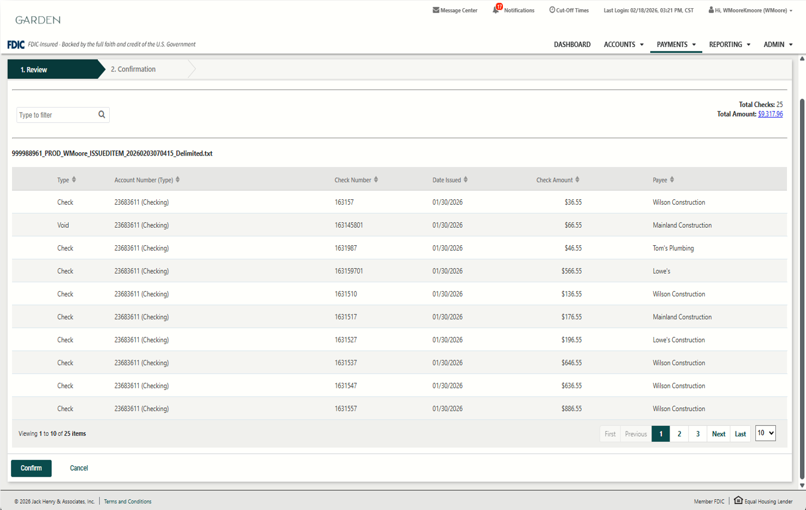Expand the Accounts menu
This screenshot has height=510, width=806.
click(x=624, y=45)
